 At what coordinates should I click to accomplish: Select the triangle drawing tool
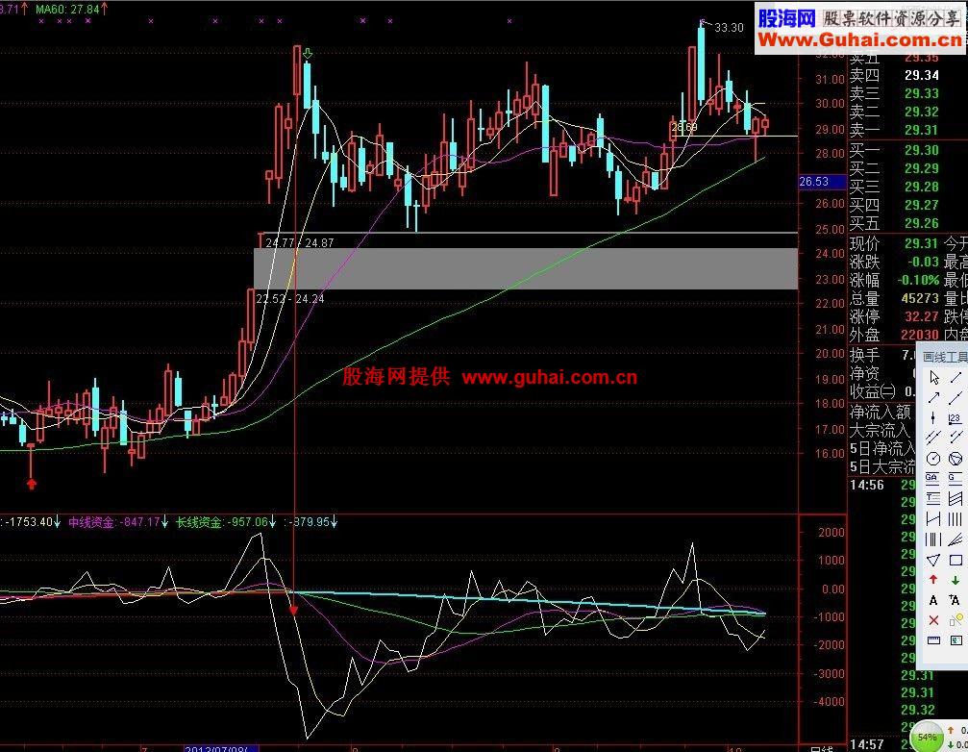933,560
